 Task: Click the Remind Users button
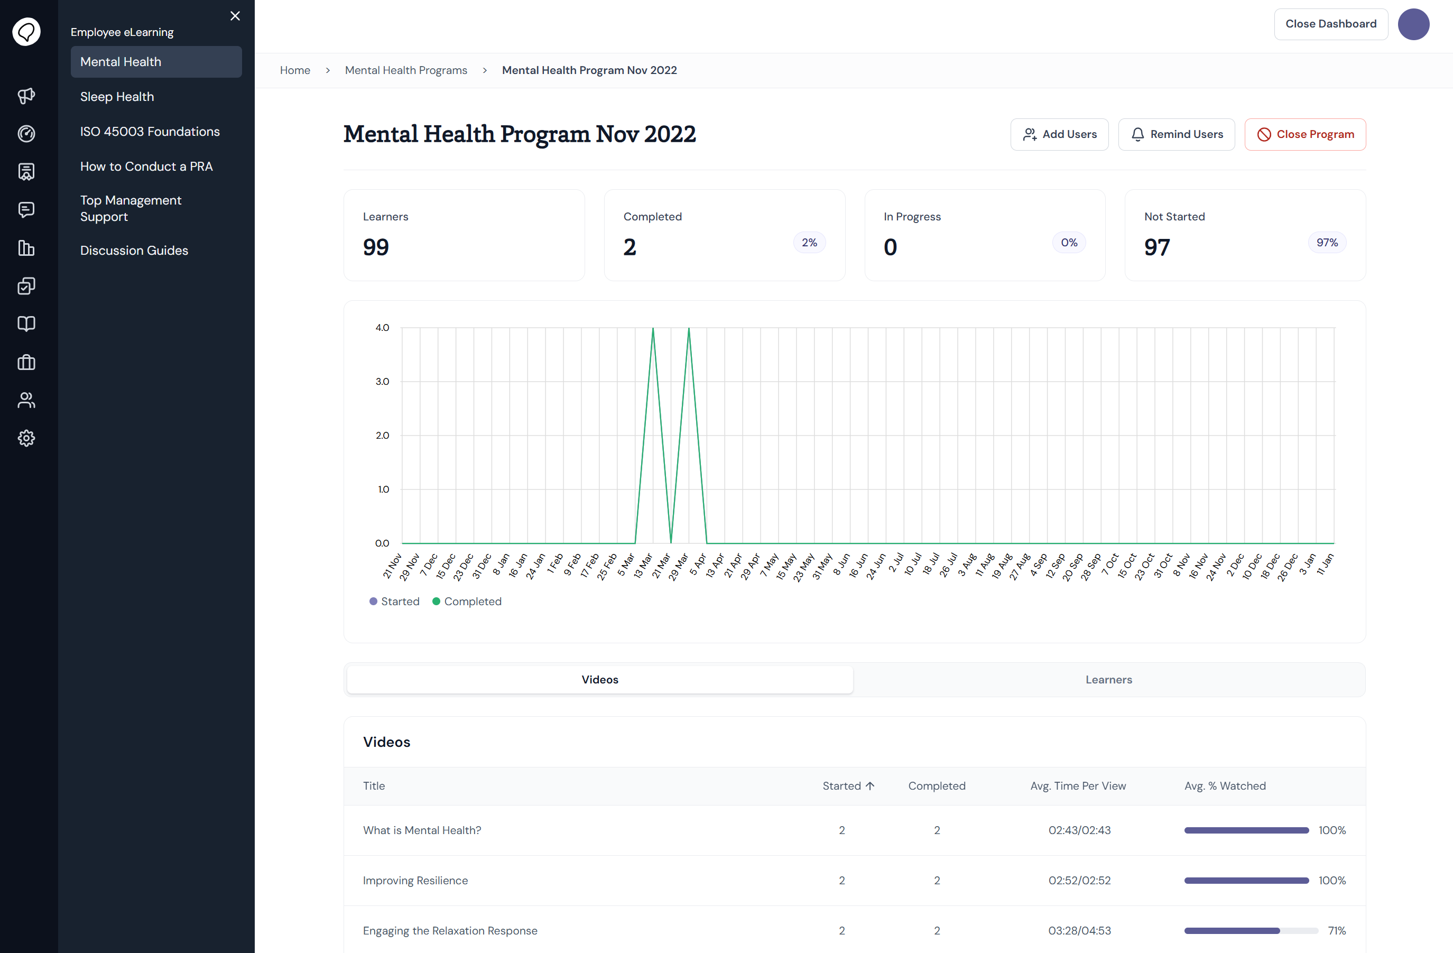click(1177, 134)
